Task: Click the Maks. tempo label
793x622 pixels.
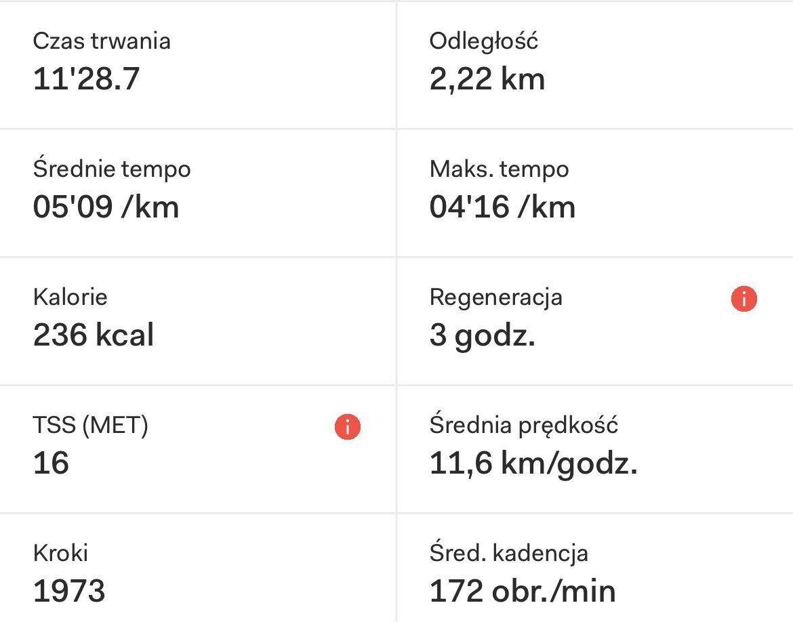Action: [499, 169]
